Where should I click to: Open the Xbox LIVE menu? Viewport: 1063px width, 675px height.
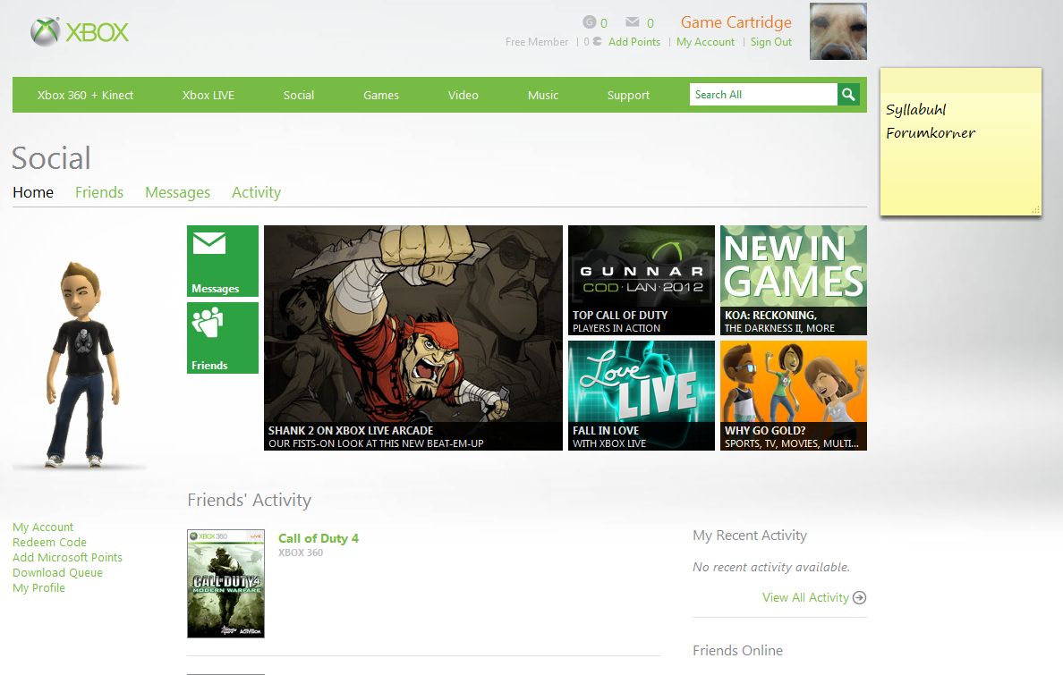click(208, 95)
